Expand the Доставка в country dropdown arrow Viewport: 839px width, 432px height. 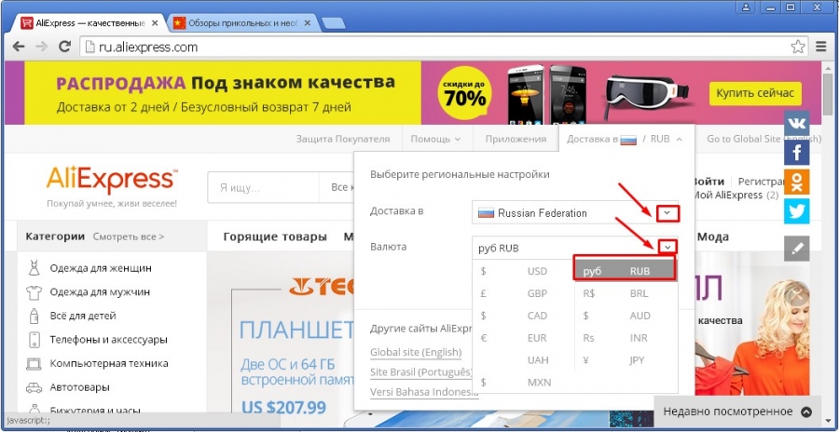pyautogui.click(x=667, y=213)
